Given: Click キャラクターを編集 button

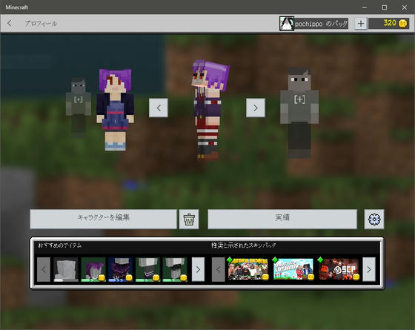Looking at the screenshot, I should [103, 219].
